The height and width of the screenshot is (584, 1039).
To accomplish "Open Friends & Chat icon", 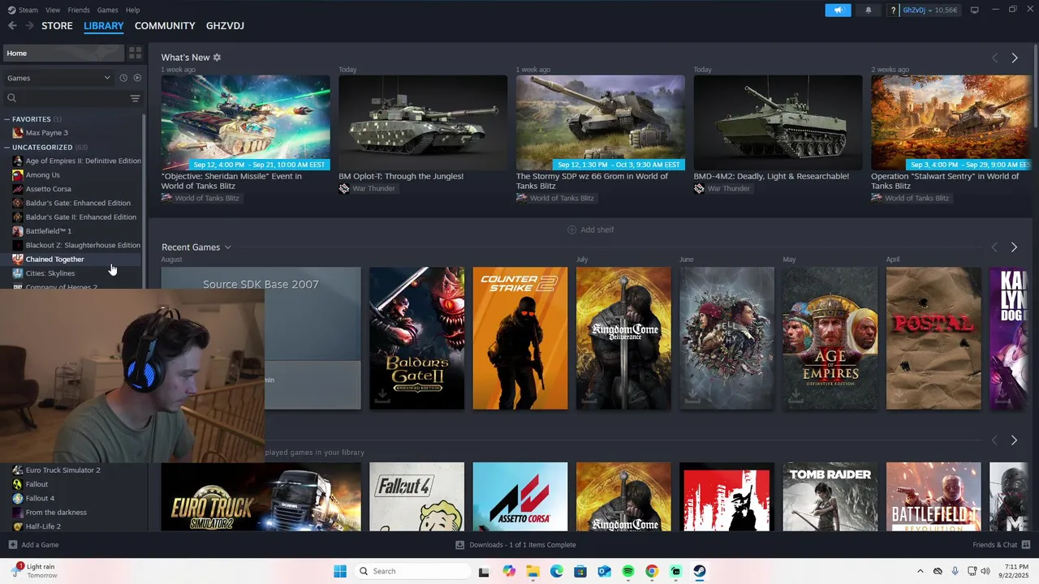I will coord(1026,544).
